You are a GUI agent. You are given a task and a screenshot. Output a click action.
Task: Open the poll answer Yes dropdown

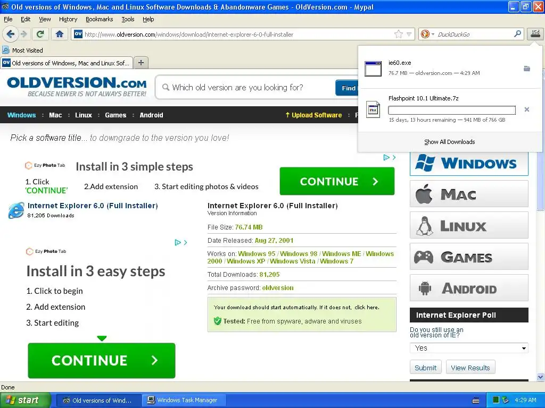pyautogui.click(x=469, y=348)
